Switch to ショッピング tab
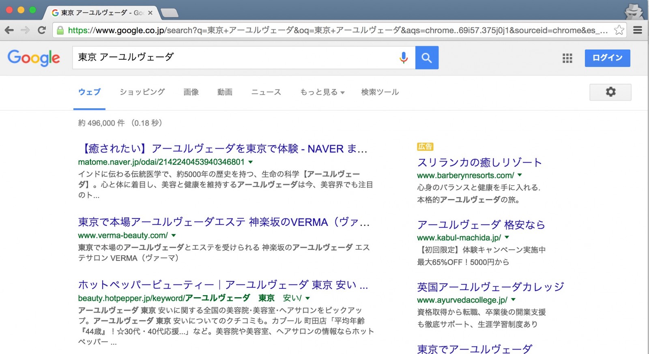This screenshot has height=354, width=649. pyautogui.click(x=142, y=92)
